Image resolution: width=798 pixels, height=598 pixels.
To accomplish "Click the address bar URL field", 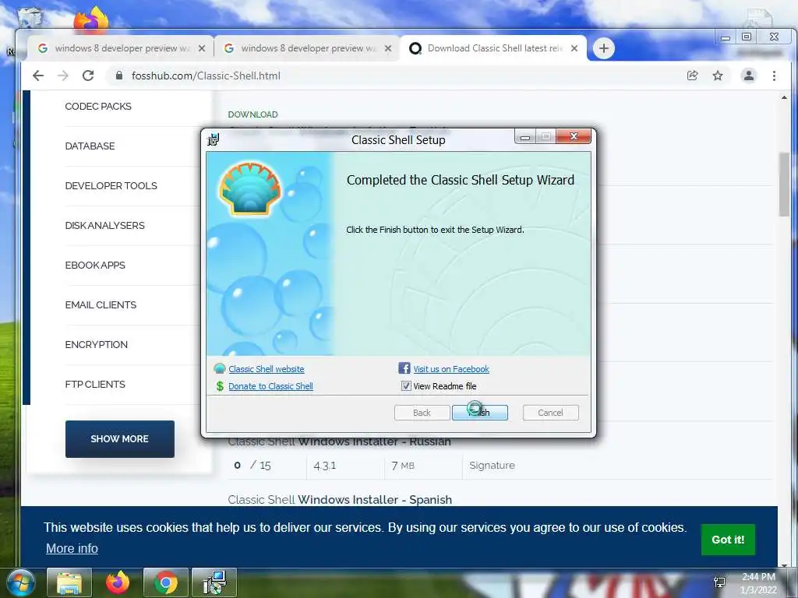I will click(x=397, y=76).
